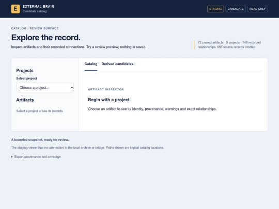Click 'Select a project to see its records' text
Viewport: 279px width, 209px height.
[x=40, y=111]
